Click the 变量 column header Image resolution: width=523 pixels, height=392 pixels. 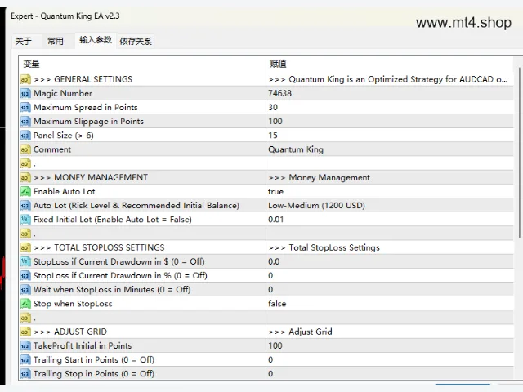142,64
